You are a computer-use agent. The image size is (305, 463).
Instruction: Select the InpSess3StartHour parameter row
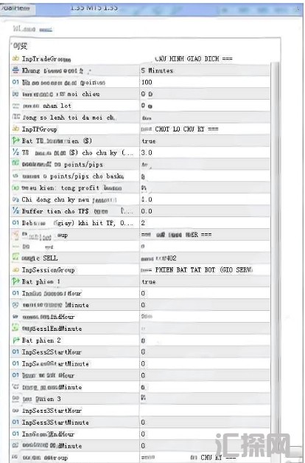[140, 411]
